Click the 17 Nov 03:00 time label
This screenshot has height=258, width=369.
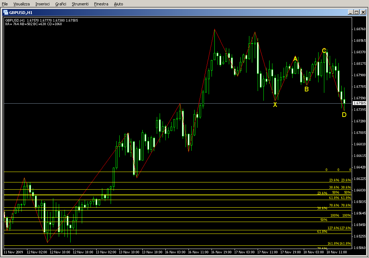click(244, 252)
